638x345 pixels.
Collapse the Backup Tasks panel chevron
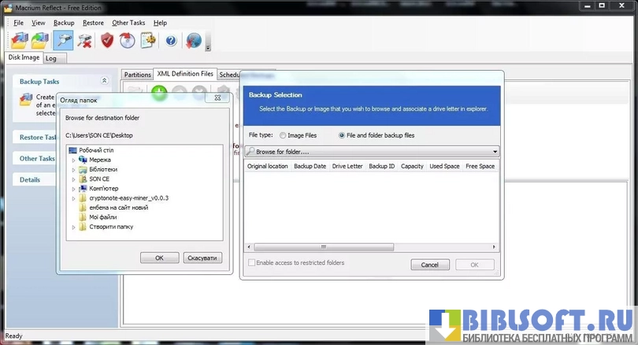click(104, 81)
